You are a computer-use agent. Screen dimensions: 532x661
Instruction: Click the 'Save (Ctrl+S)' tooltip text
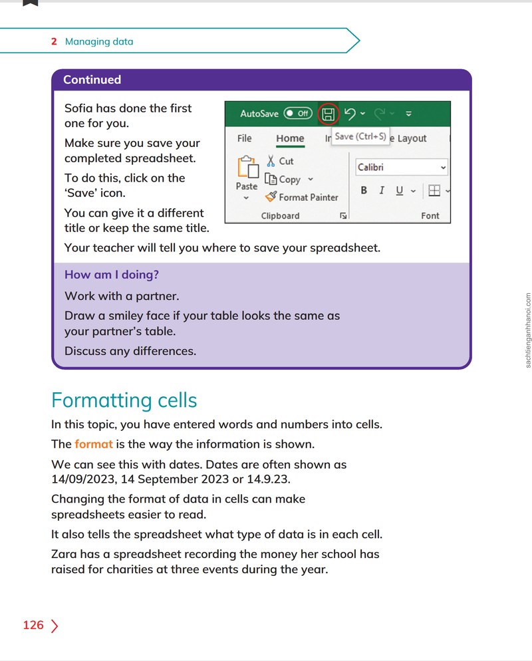[x=360, y=136]
